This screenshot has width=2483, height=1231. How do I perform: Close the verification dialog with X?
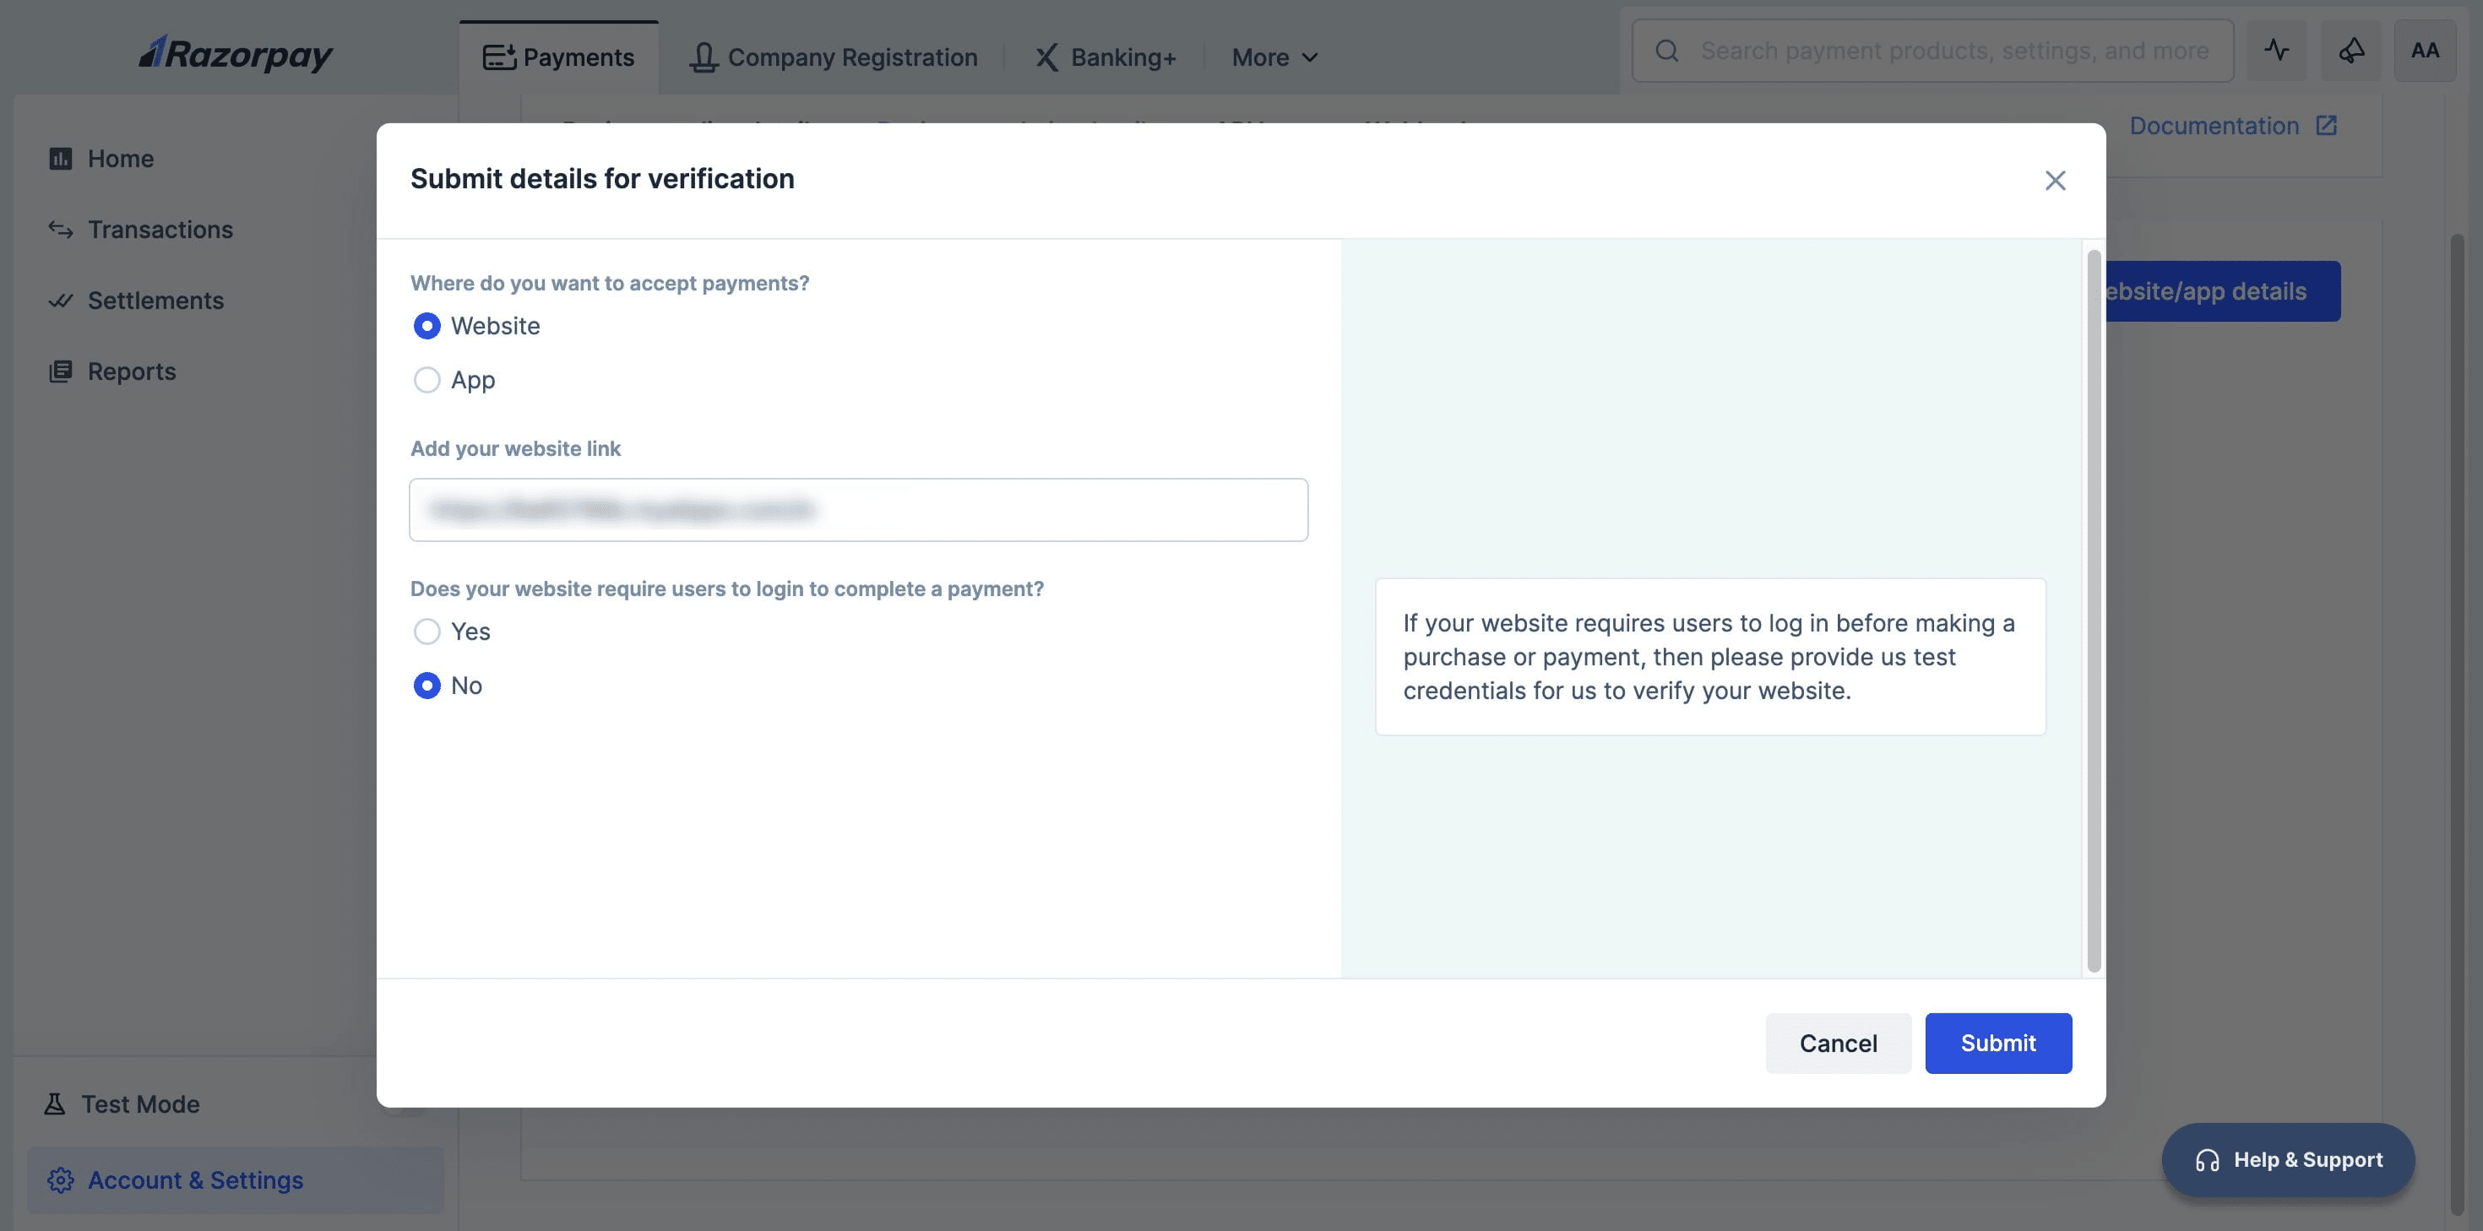pos(2055,181)
